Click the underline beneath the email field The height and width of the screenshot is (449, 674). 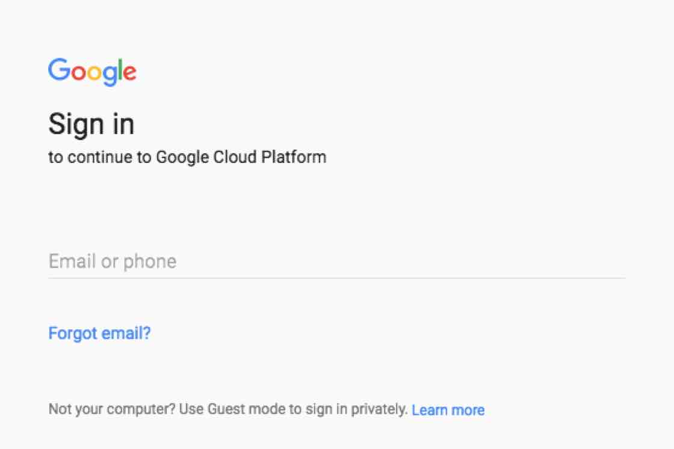pos(337,278)
